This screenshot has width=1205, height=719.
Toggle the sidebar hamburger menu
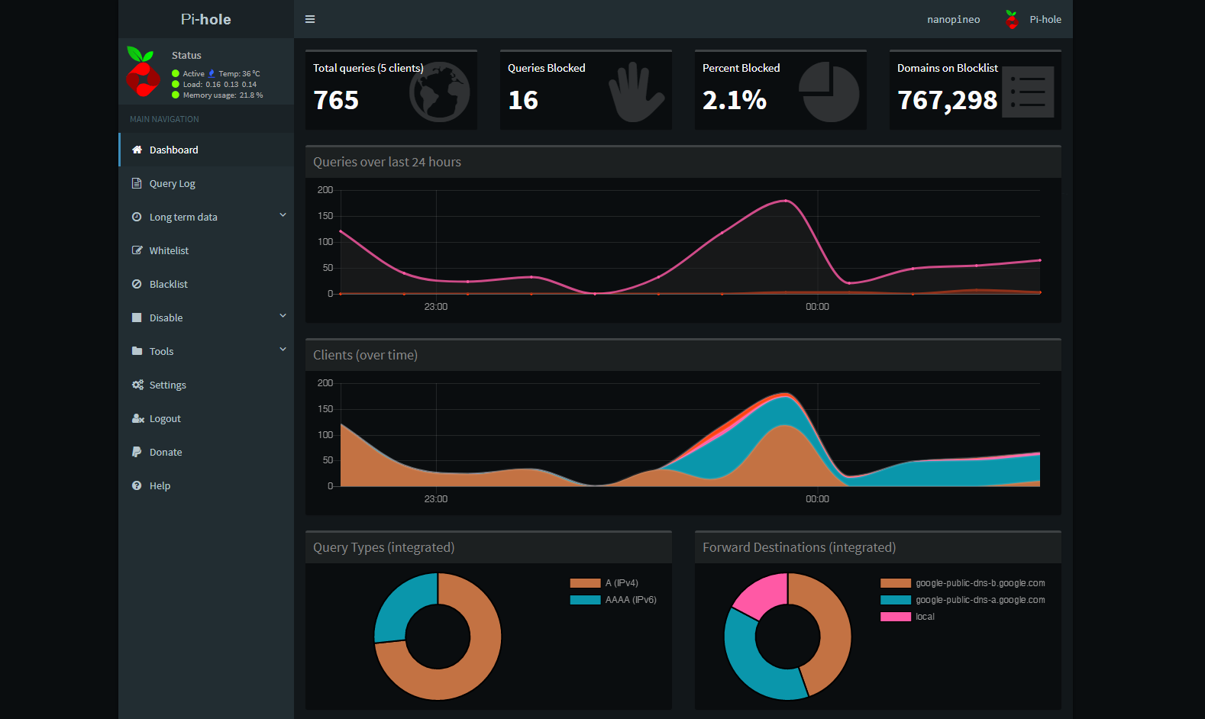point(310,19)
